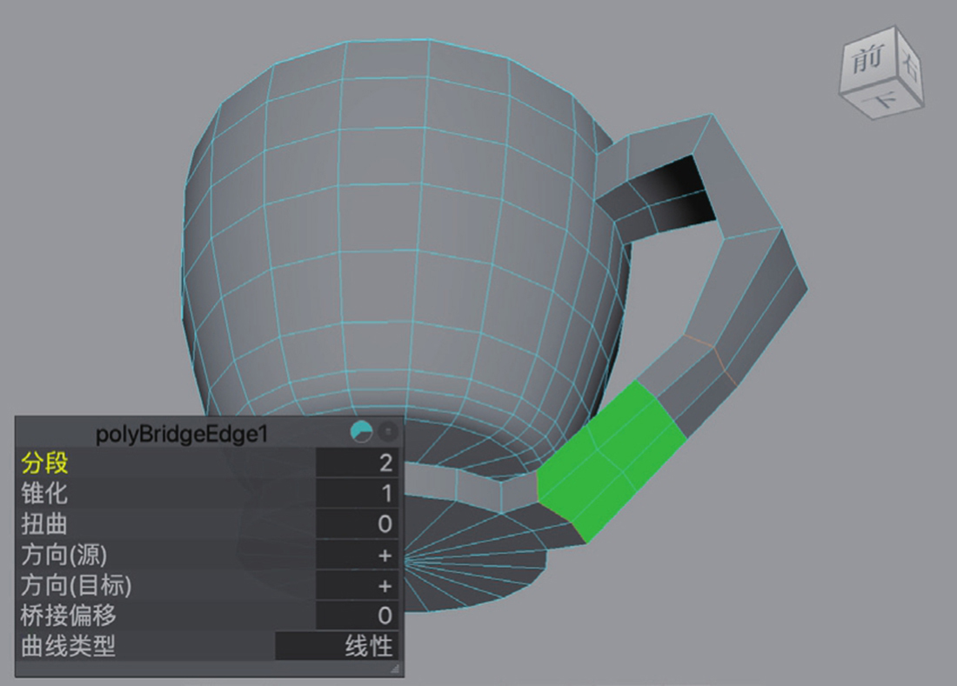Viewport: 957px width, 686px height.
Task: Toggle the 方向(源) plus value
Action: point(357,555)
